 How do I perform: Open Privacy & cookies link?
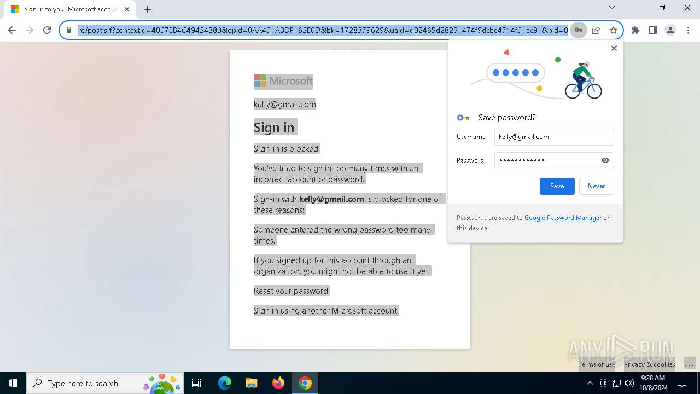(649, 364)
